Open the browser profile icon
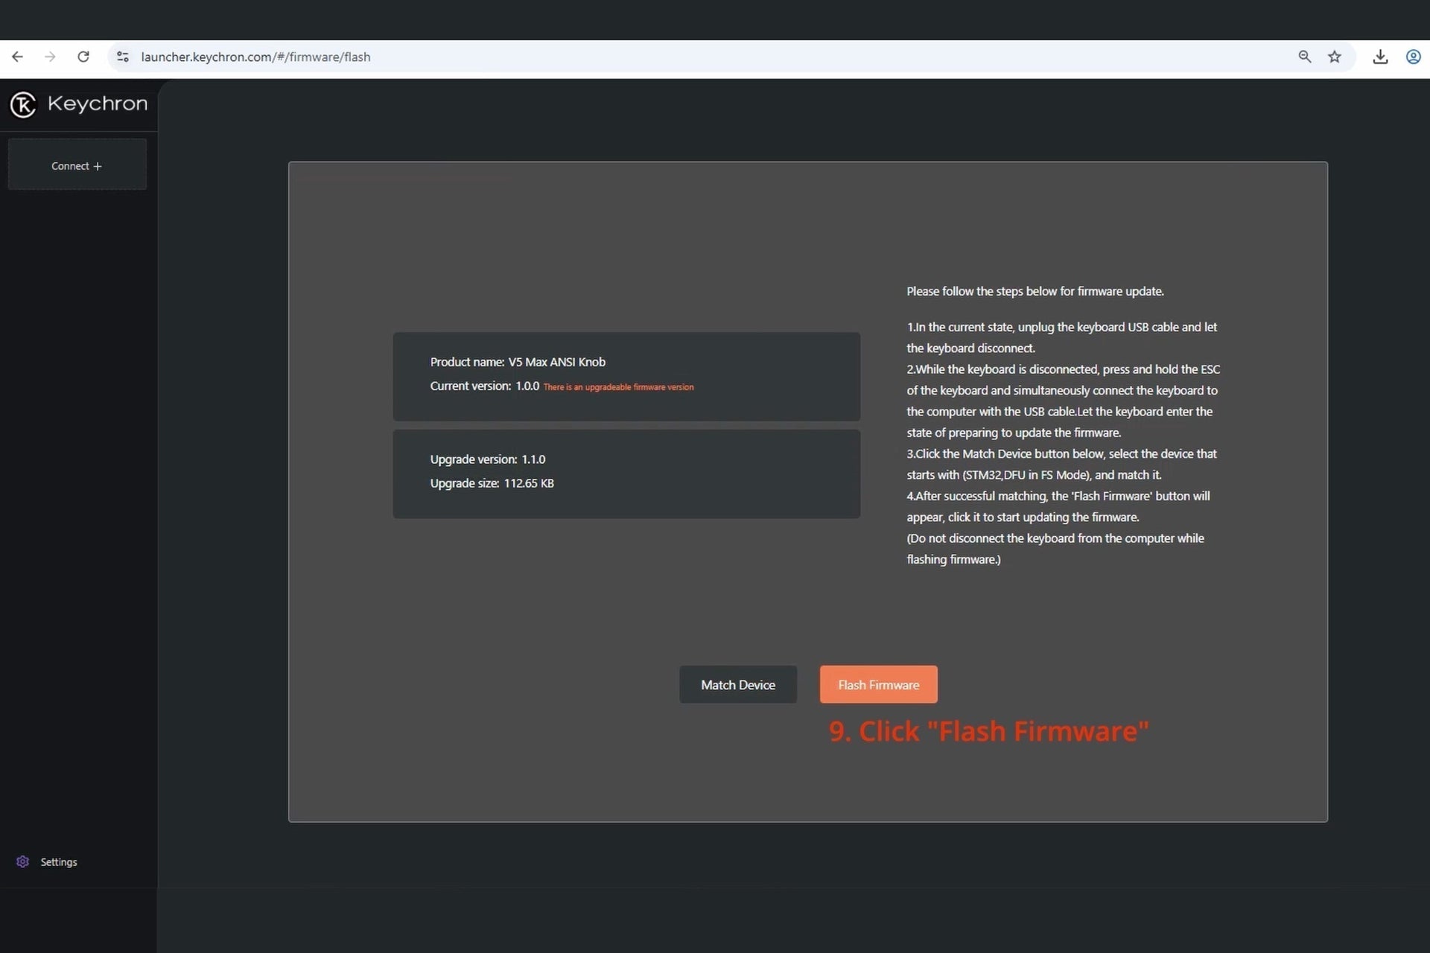 [x=1413, y=57]
